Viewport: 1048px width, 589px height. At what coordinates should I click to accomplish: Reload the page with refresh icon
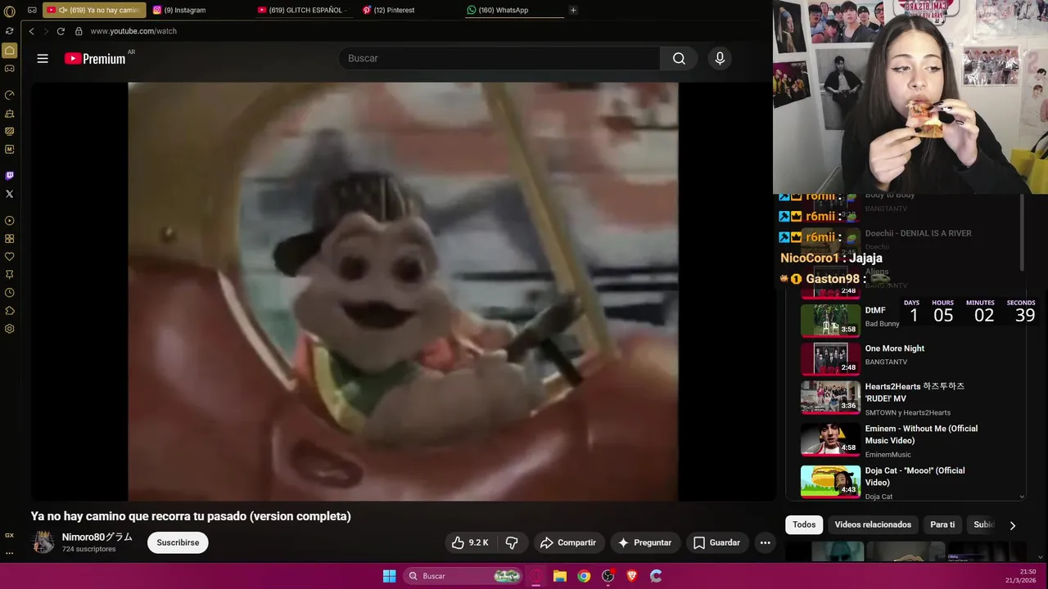61,31
